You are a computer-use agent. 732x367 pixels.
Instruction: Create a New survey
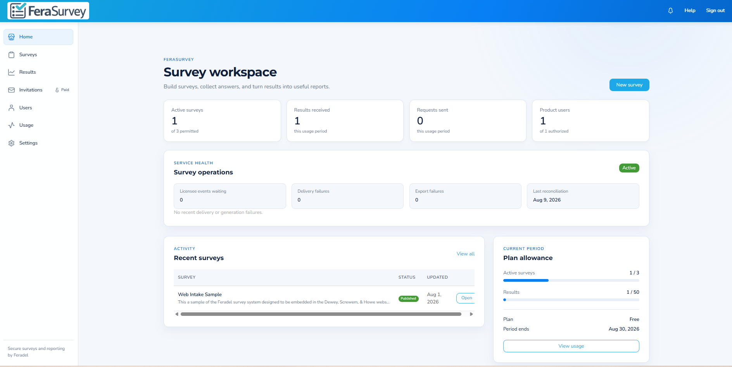(x=629, y=85)
